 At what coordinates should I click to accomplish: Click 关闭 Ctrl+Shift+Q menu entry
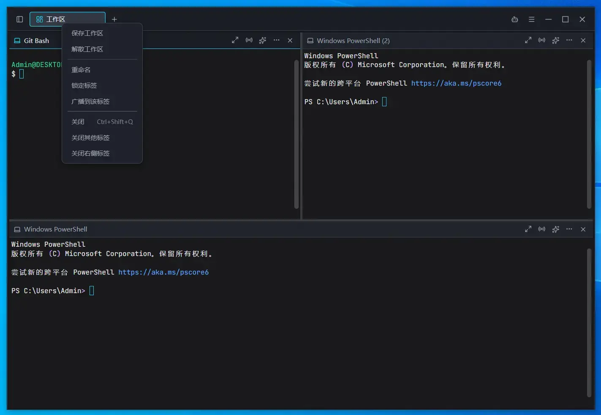(102, 122)
